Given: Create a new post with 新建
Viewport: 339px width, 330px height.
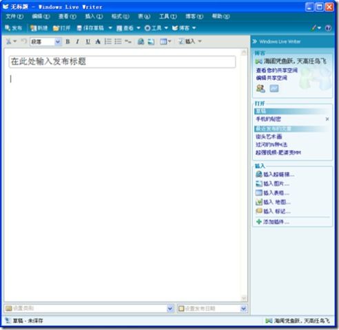Looking at the screenshot, I should [39, 28].
